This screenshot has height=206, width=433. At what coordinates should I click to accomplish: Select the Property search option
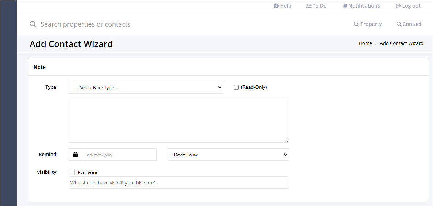click(x=368, y=24)
